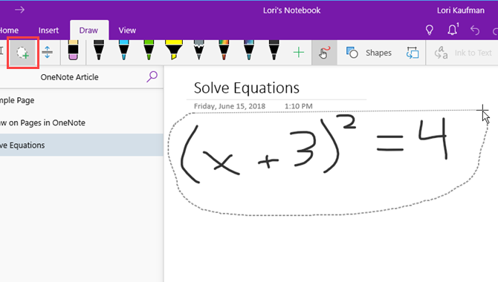The height and width of the screenshot is (282, 498).
Task: Search notes with the magnifier icon
Action: [152, 76]
